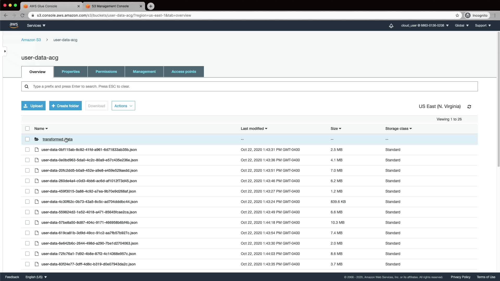Image resolution: width=500 pixels, height=281 pixels.
Task: Reload the page using browser reload icon
Action: 22,15
